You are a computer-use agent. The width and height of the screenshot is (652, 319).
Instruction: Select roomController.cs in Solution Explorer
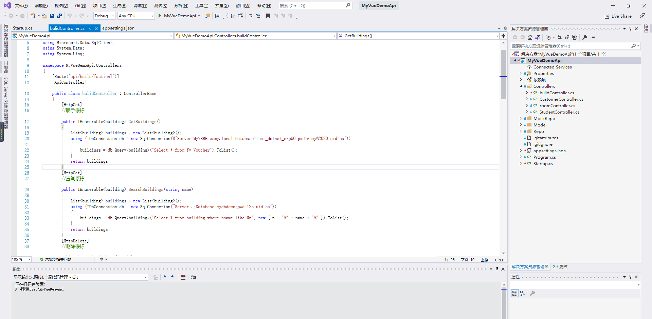557,106
